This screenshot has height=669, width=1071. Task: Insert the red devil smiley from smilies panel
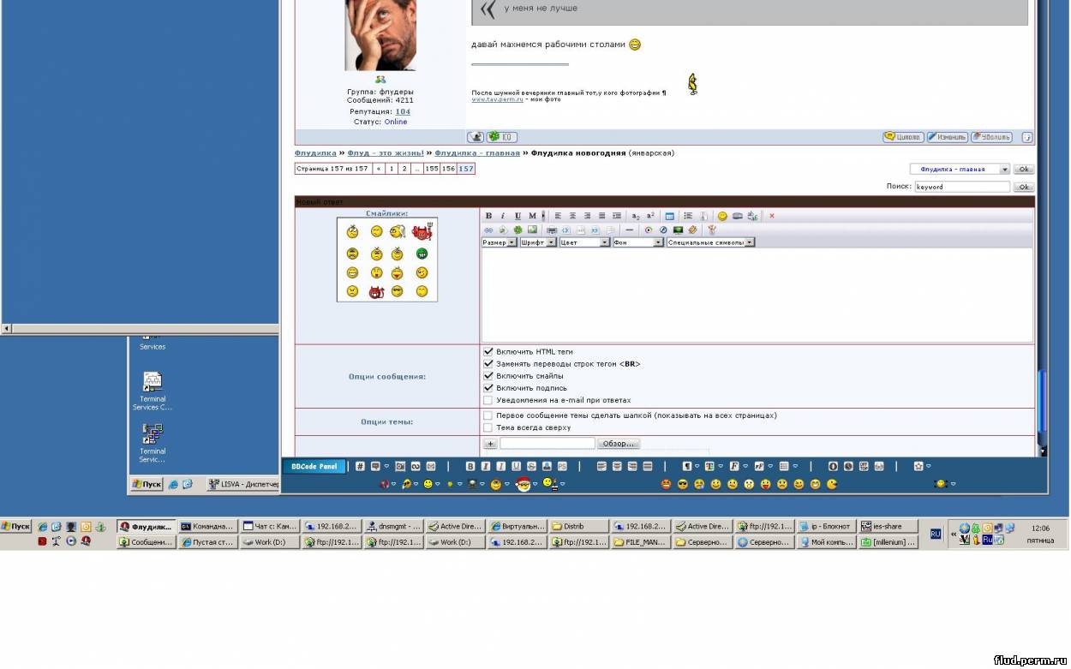(x=422, y=232)
